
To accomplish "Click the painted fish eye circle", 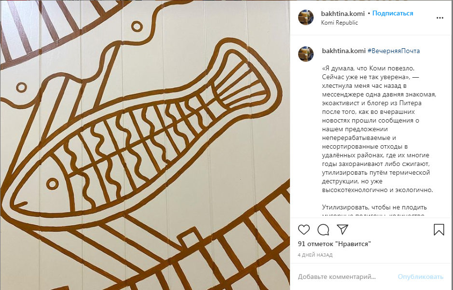I will (52, 184).
